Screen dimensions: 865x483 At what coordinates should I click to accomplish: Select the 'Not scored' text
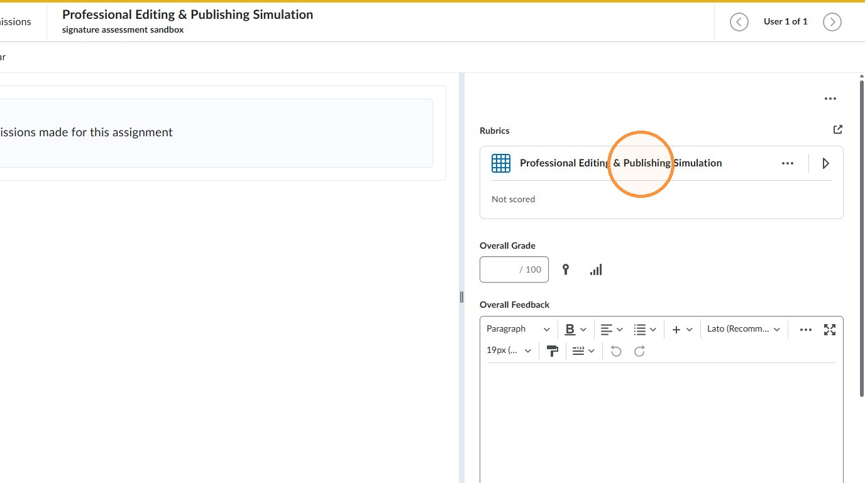(514, 199)
